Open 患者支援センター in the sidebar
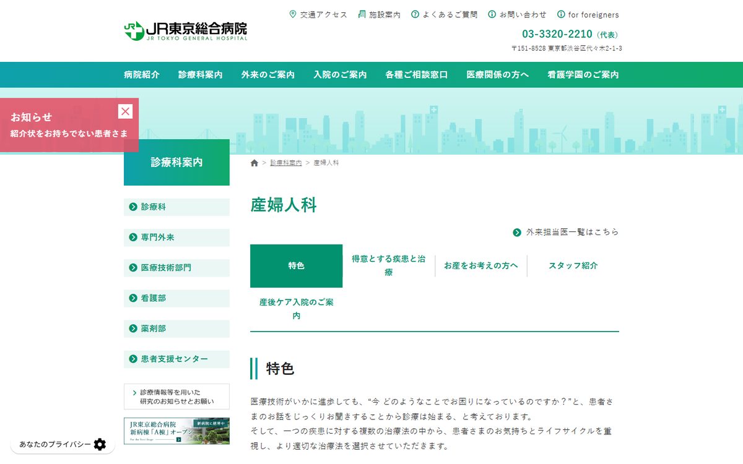 (x=176, y=359)
